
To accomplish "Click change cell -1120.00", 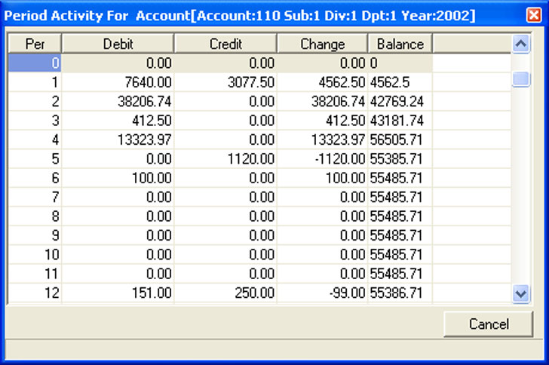I will click(x=323, y=158).
